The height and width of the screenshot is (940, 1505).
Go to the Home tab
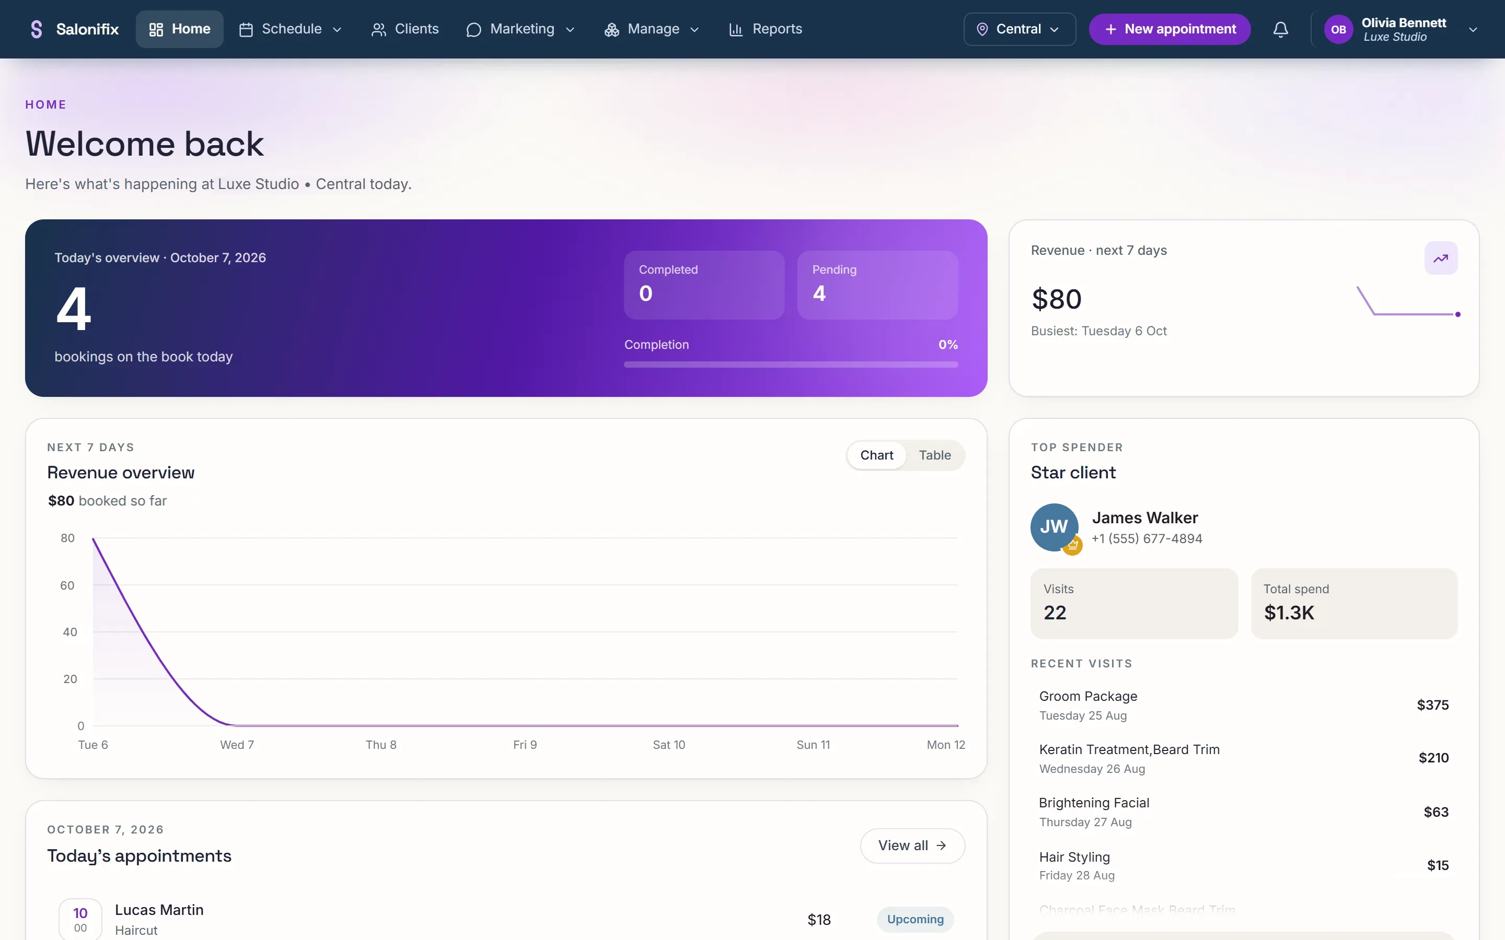179,29
